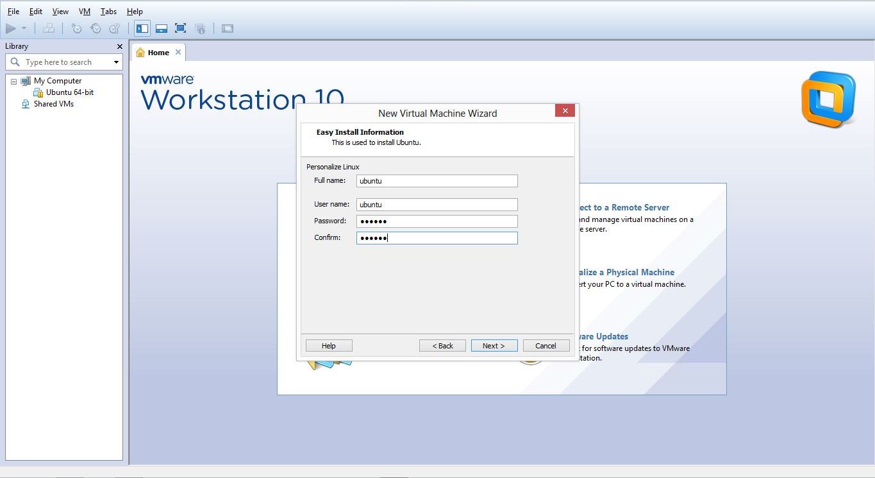Click the Confirm password field
Viewport: 875px width, 478px height.
[437, 238]
